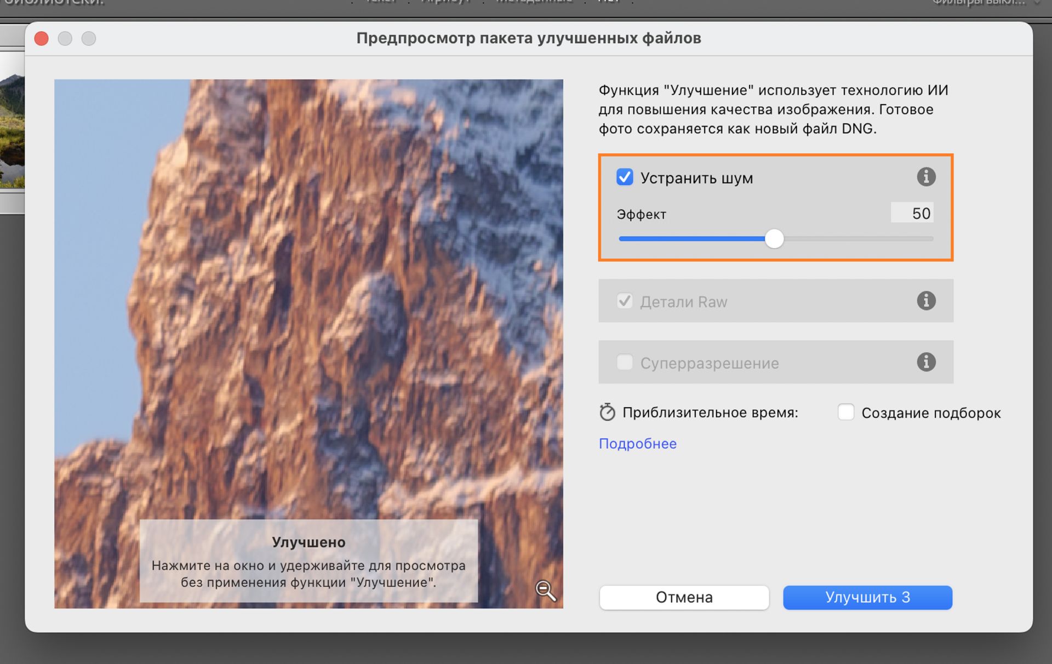Screen dimensions: 1052x664
Task: Select Нет in the filter bar
Action: (x=608, y=2)
